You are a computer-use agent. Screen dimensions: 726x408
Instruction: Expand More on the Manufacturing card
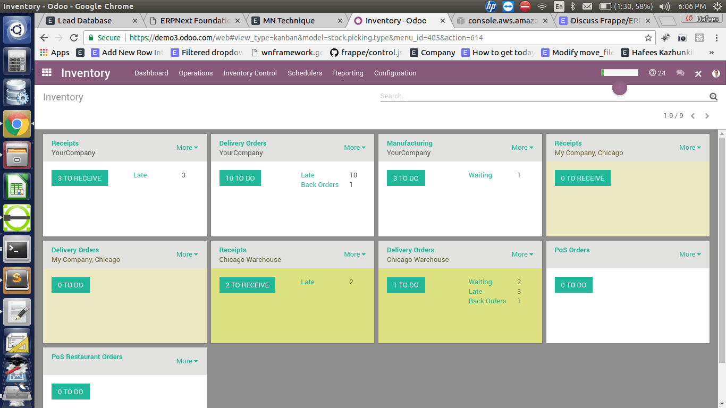(522, 148)
